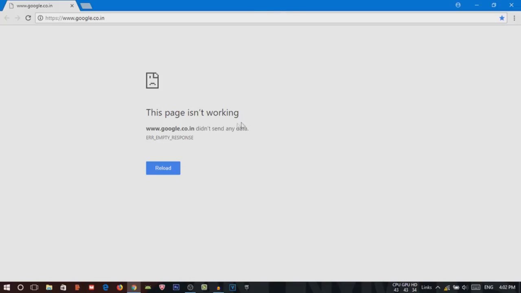
Task: Click the bold www.google.co.in text in the message
Action: [170, 128]
